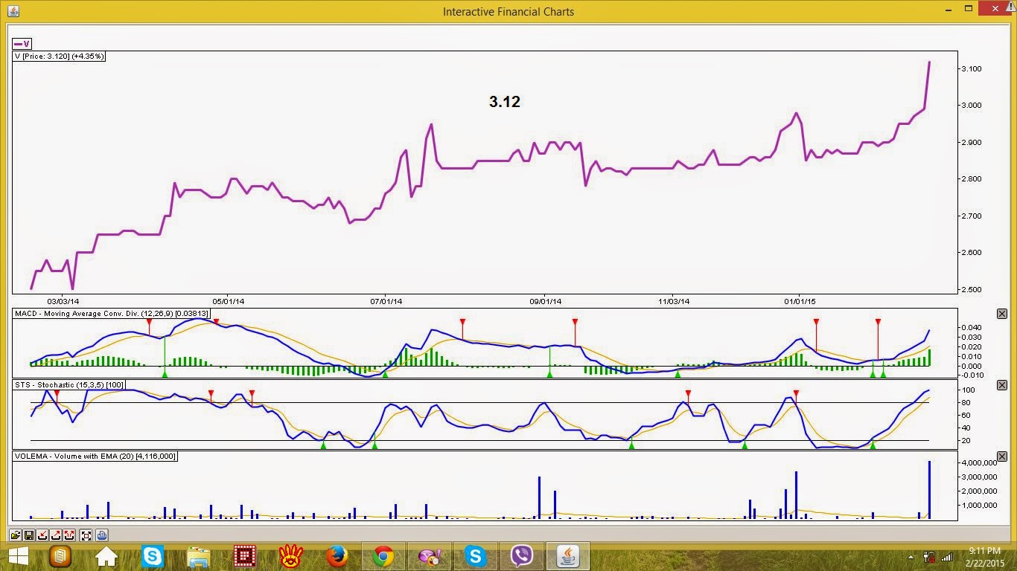Image resolution: width=1017 pixels, height=571 pixels.
Task: Open Viber from the taskbar
Action: [522, 555]
